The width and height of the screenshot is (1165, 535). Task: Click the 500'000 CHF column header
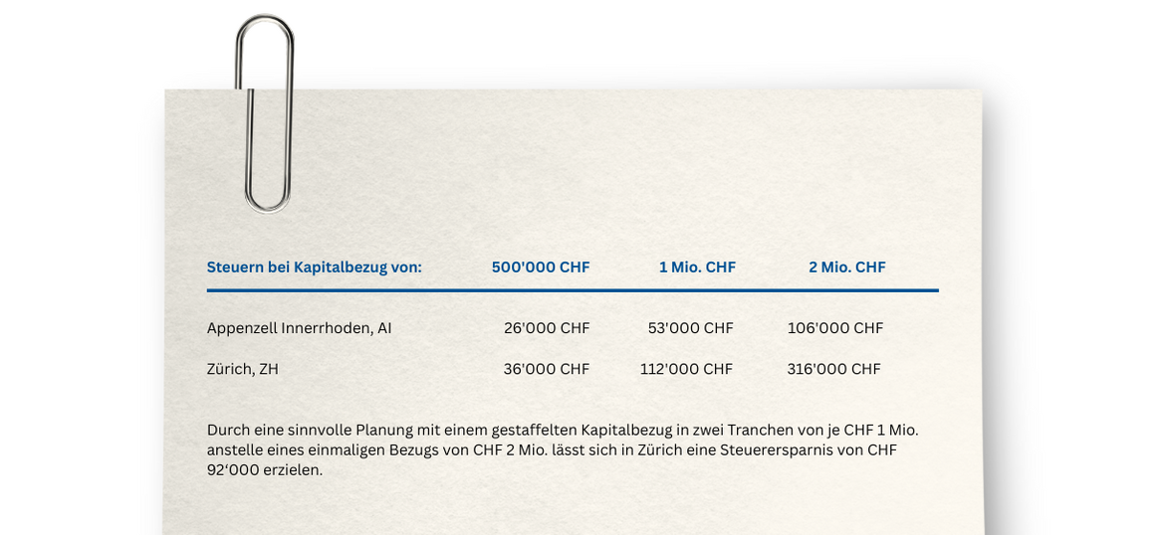tap(541, 267)
